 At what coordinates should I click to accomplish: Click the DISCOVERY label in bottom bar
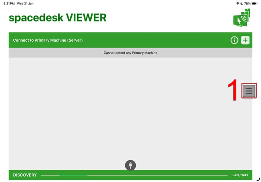point(25,175)
